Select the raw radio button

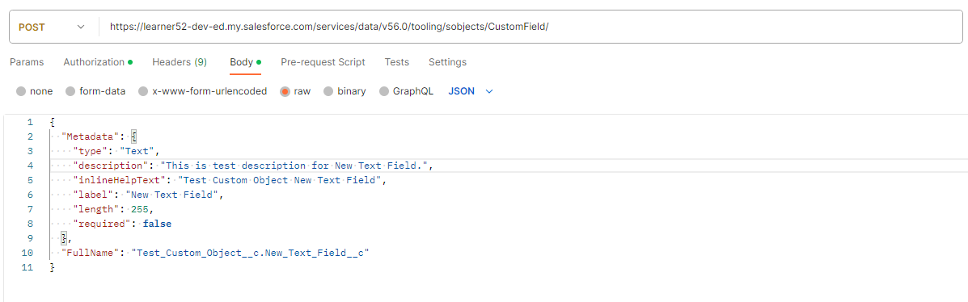(x=295, y=91)
